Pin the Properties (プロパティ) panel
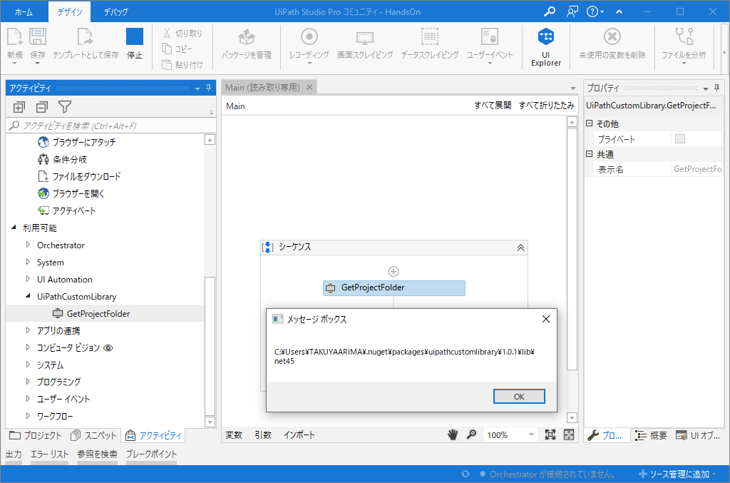 [716, 88]
